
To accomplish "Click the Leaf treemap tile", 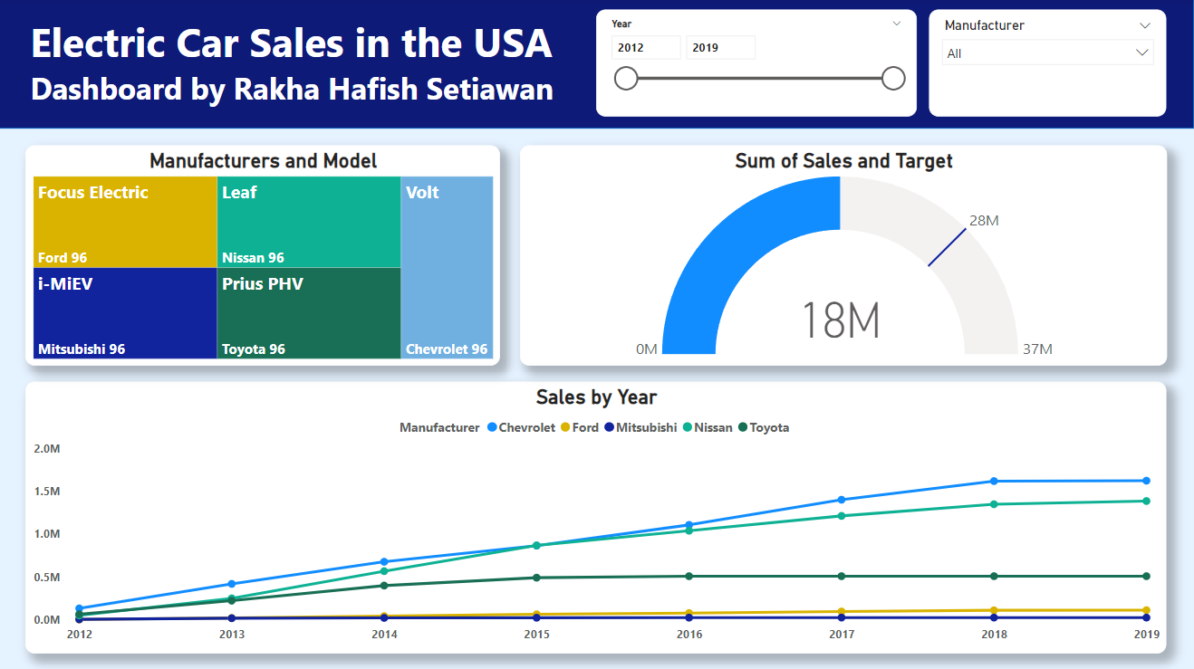I will pyautogui.click(x=309, y=222).
